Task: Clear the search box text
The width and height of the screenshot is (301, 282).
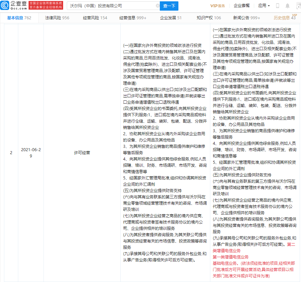Action: (157, 6)
